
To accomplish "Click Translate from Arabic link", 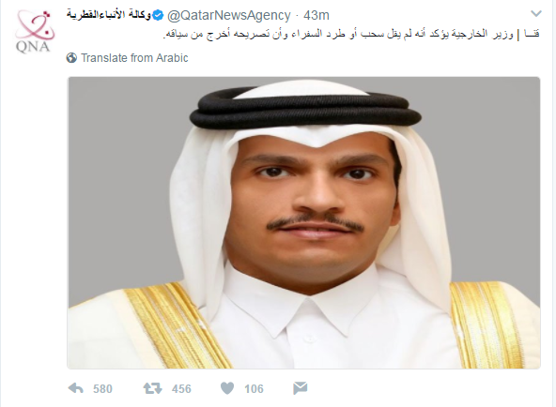I will tap(134, 58).
